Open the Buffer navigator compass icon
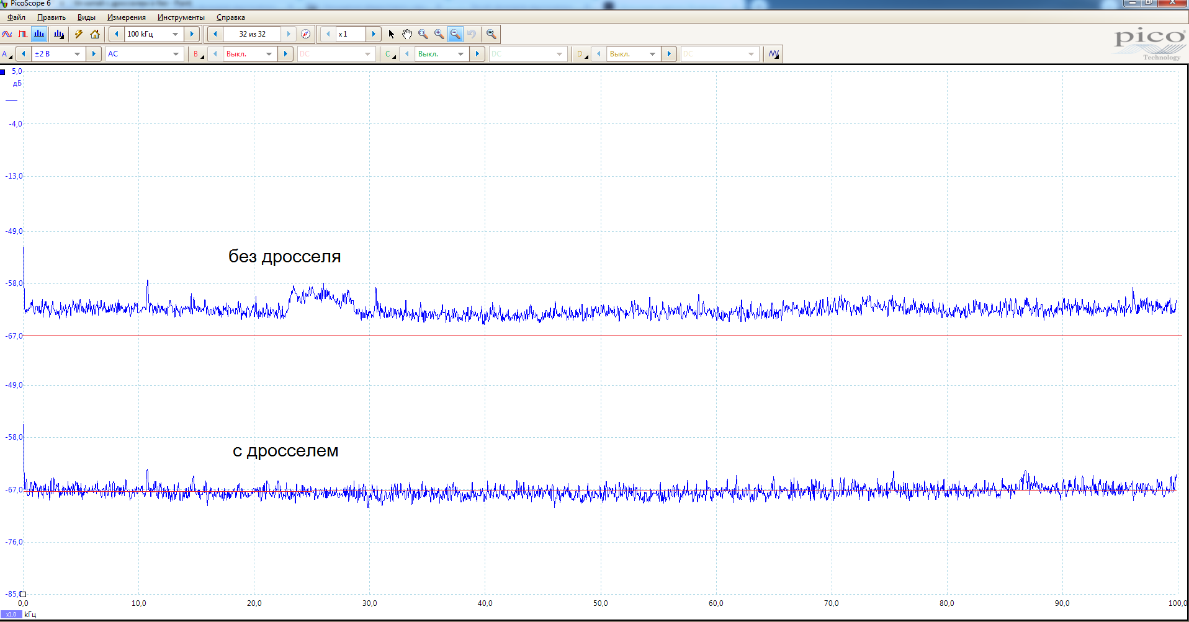This screenshot has height=622, width=1189. [x=305, y=34]
